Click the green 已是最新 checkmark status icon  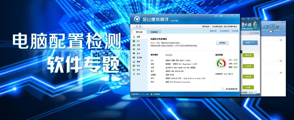[x=151, y=94]
